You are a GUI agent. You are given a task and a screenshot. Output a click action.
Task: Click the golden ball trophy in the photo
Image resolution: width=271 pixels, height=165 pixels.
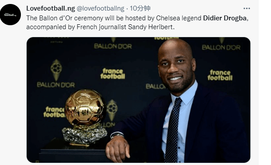(85, 108)
